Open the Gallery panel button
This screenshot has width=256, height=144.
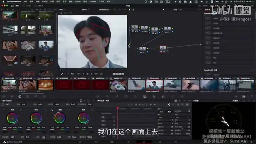coord(15,6)
